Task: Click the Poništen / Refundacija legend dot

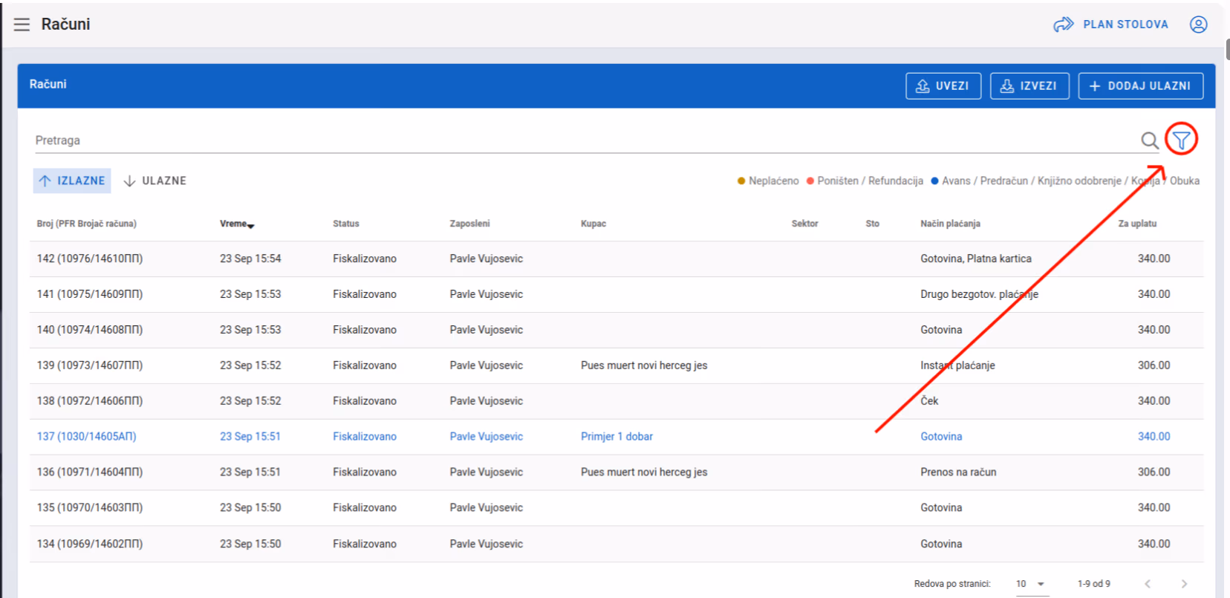Action: 810,181
